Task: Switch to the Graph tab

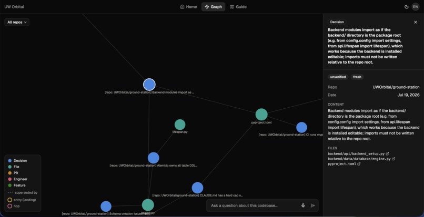Action: coord(213,7)
